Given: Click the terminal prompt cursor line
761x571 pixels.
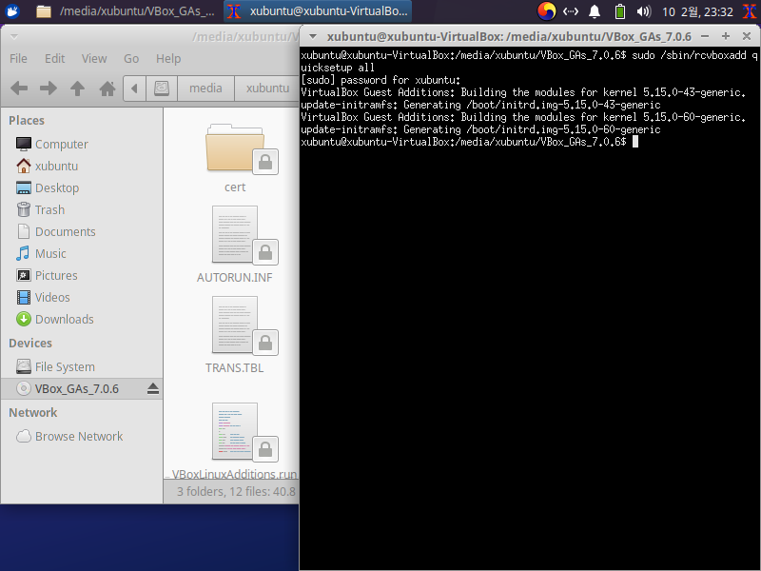Looking at the screenshot, I should pyautogui.click(x=469, y=142).
